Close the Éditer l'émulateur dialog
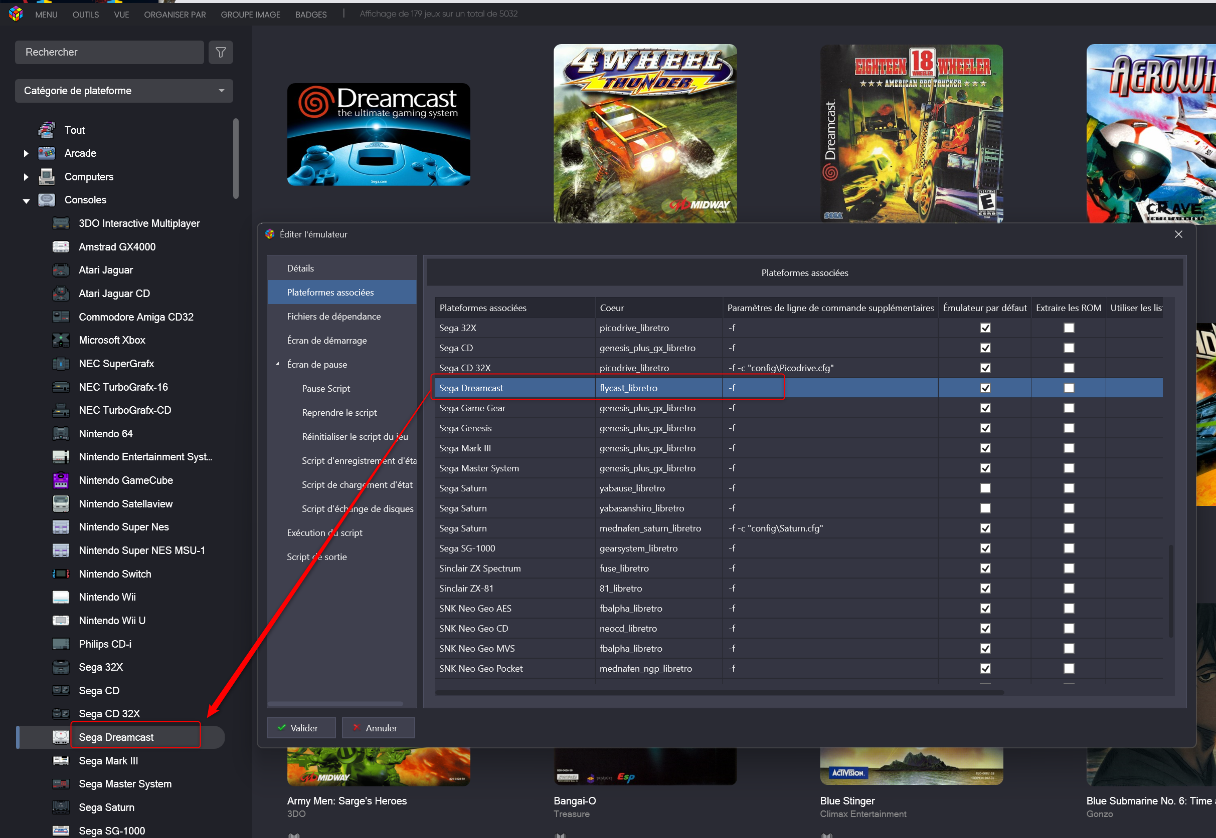This screenshot has width=1216, height=838. (1178, 234)
